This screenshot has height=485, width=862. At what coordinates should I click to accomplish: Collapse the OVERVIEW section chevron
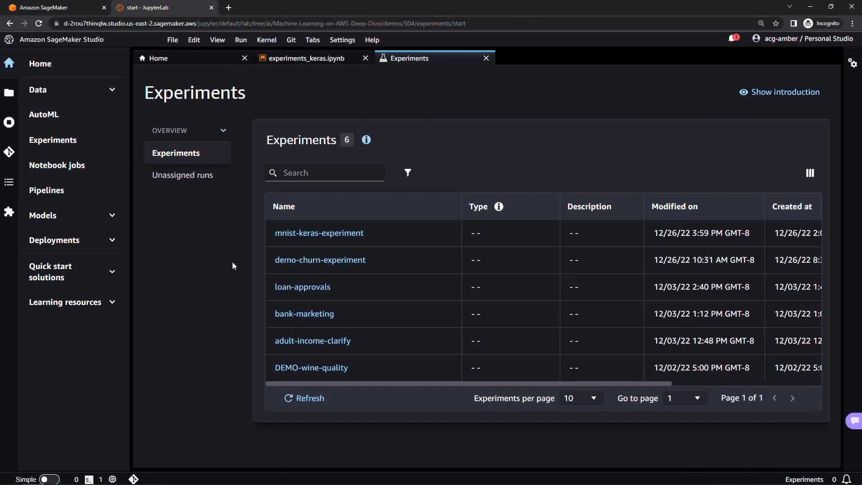tap(223, 131)
